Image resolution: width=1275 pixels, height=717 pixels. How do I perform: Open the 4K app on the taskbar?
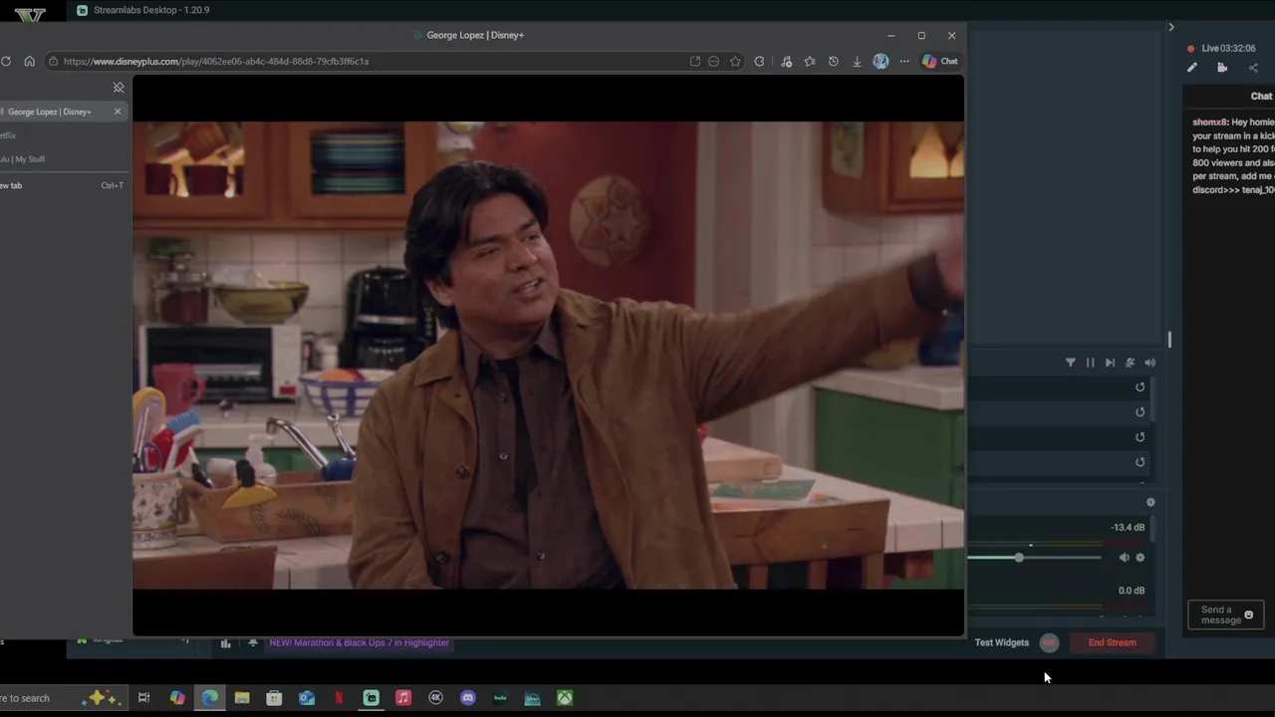(435, 698)
